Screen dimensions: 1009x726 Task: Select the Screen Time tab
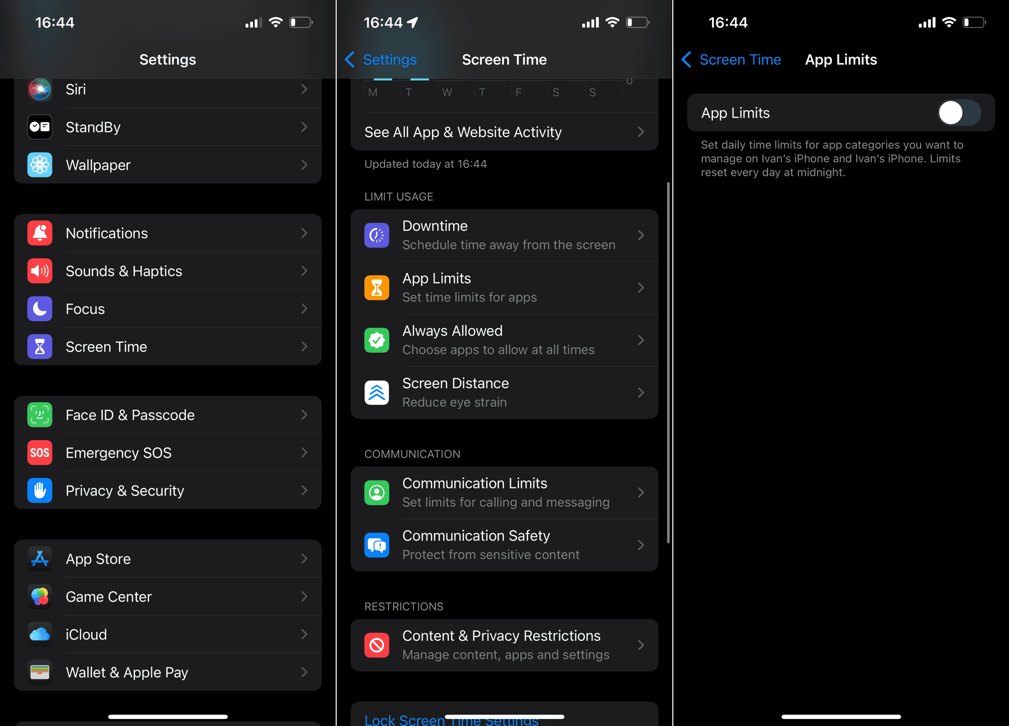click(x=167, y=346)
